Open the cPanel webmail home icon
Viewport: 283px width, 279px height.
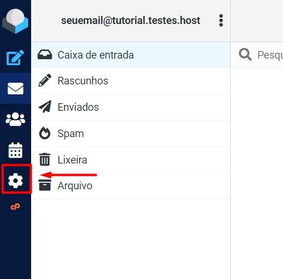15,207
